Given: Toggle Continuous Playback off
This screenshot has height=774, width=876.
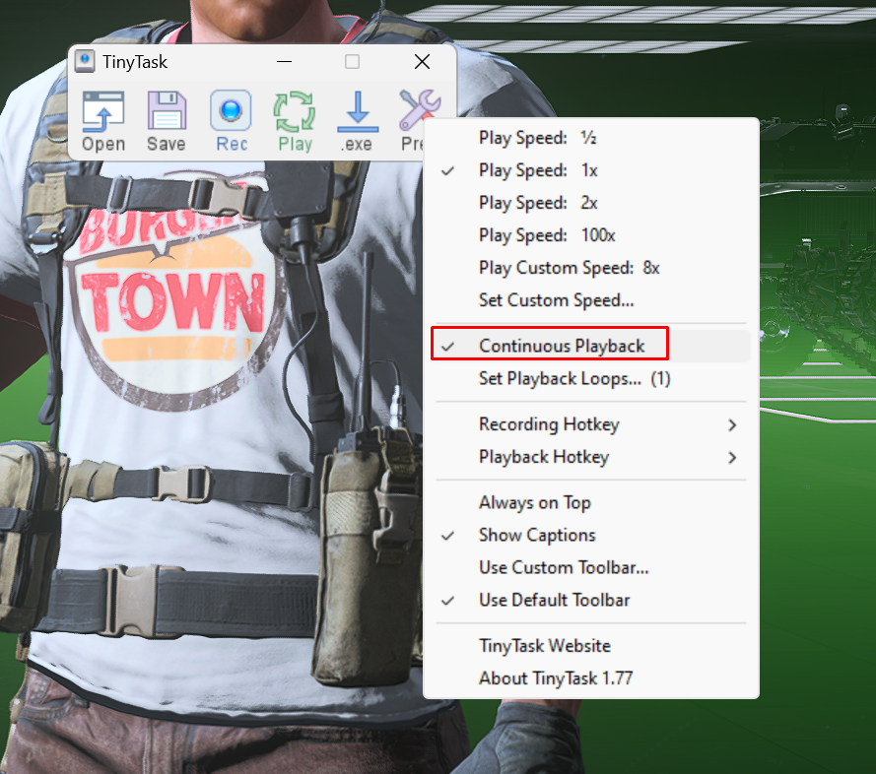Looking at the screenshot, I should (591, 347).
